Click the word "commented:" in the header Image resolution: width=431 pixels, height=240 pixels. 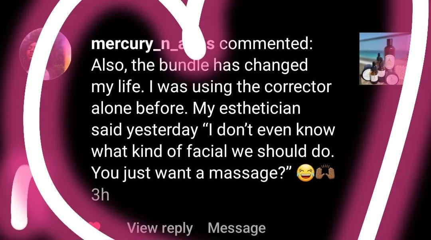tap(266, 44)
